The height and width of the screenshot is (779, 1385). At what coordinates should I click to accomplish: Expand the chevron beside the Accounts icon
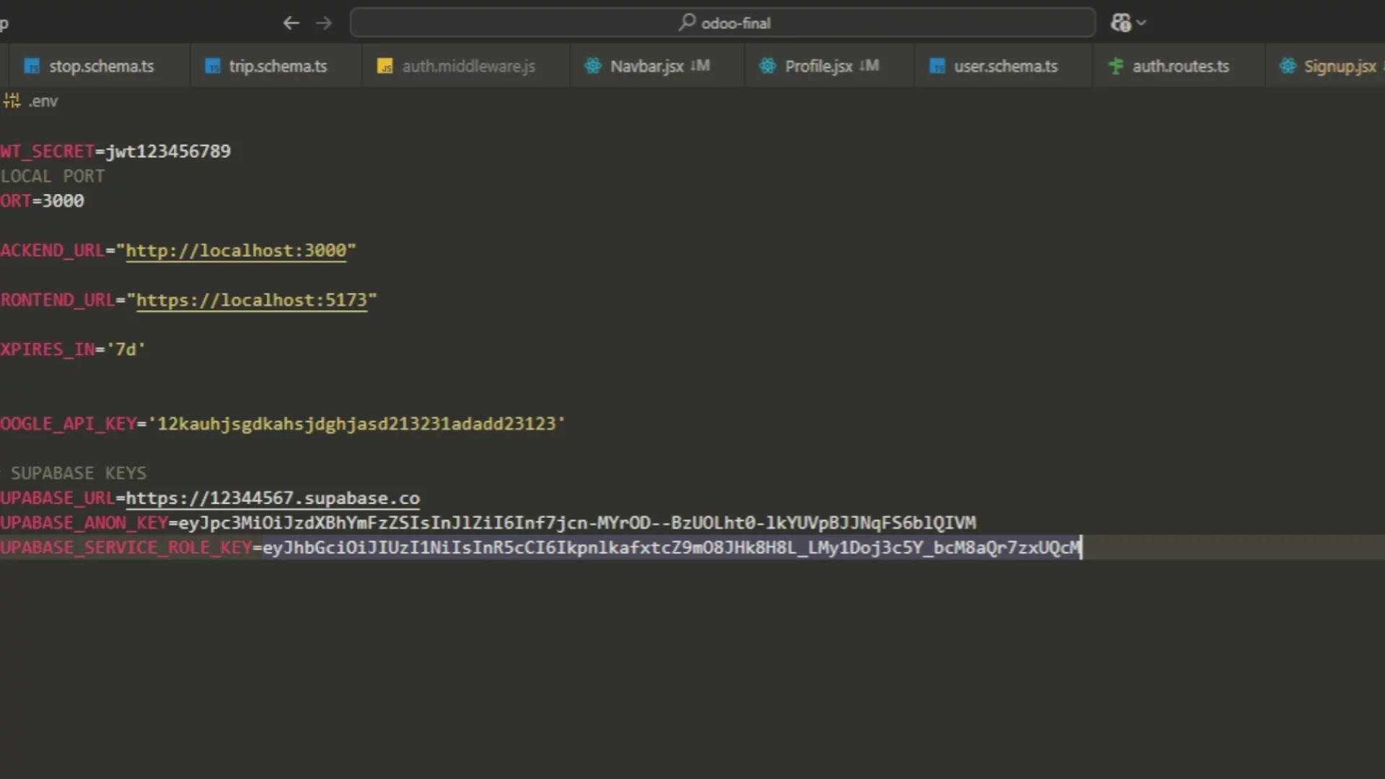[1141, 22]
